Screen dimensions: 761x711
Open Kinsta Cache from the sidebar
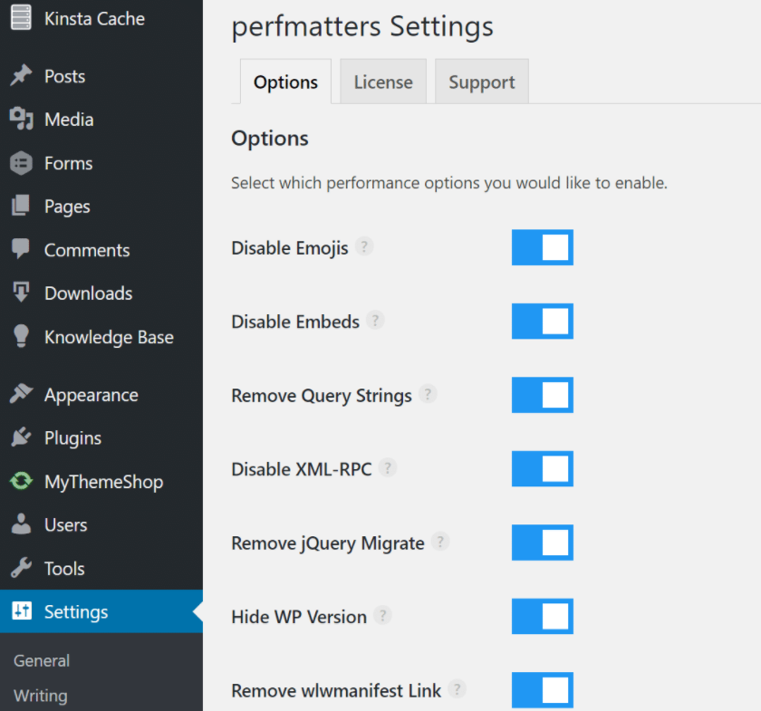coord(94,19)
